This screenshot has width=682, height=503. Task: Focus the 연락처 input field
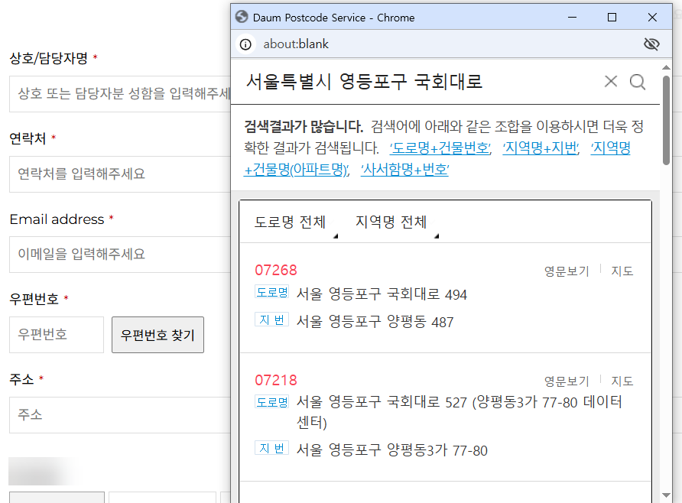click(x=120, y=174)
